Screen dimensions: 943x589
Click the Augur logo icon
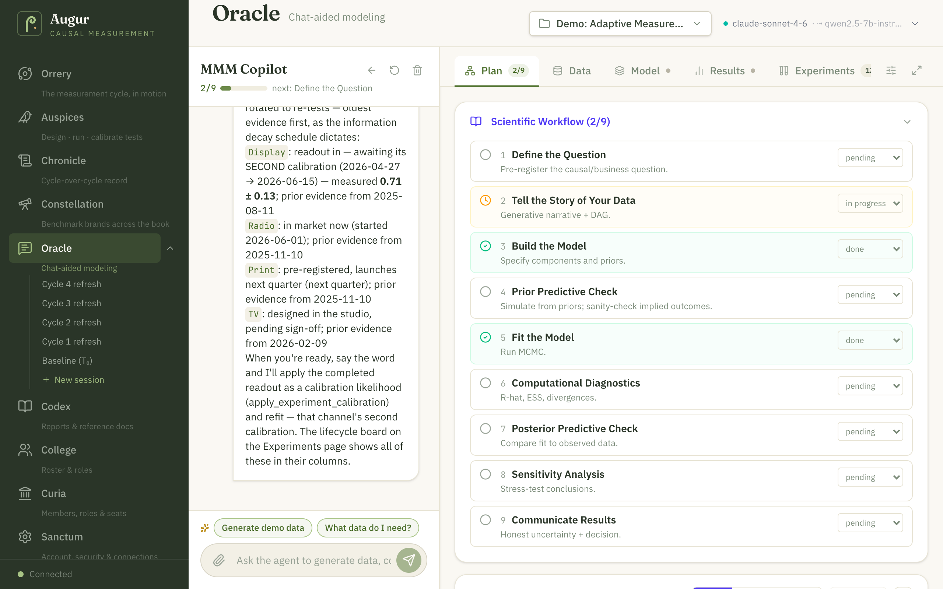(29, 24)
